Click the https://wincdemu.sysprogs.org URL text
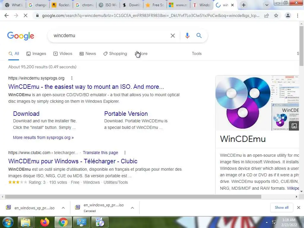 click(x=36, y=78)
